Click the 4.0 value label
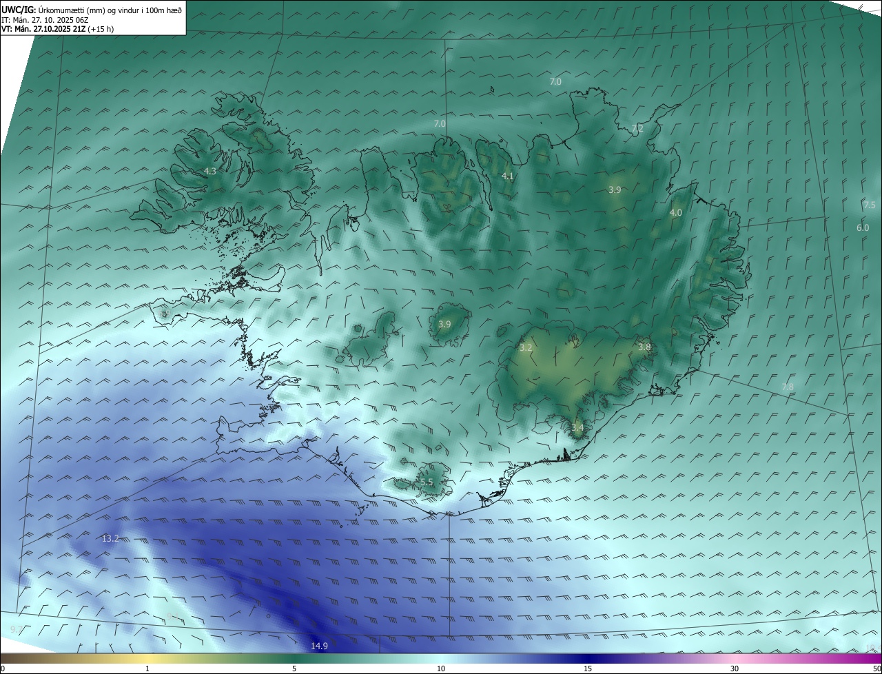 [x=676, y=213]
